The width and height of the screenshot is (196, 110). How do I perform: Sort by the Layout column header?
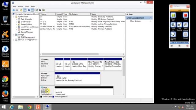tap(59, 14)
